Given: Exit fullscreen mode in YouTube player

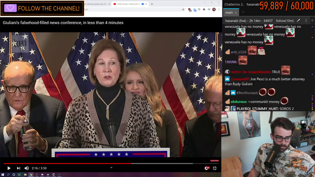Looking at the screenshot, I should point(215,168).
